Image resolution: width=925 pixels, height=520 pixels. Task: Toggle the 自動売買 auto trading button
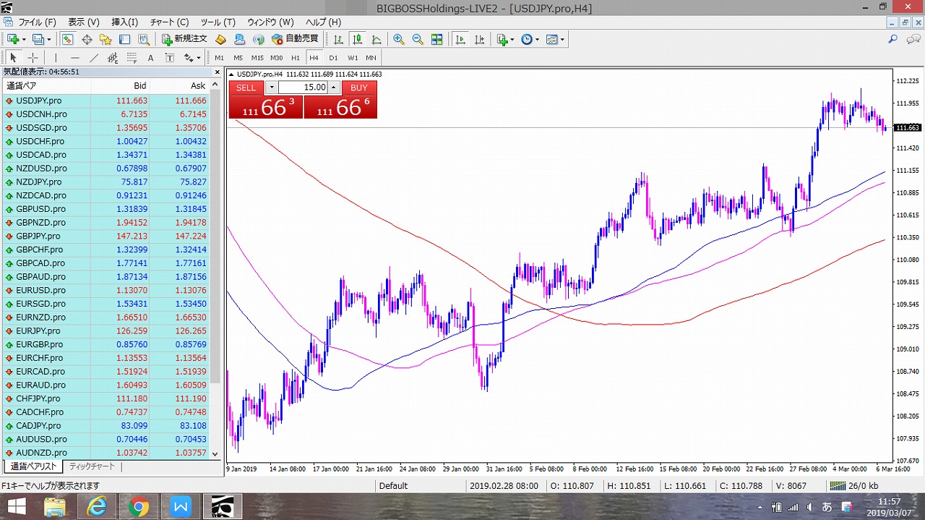pos(295,39)
